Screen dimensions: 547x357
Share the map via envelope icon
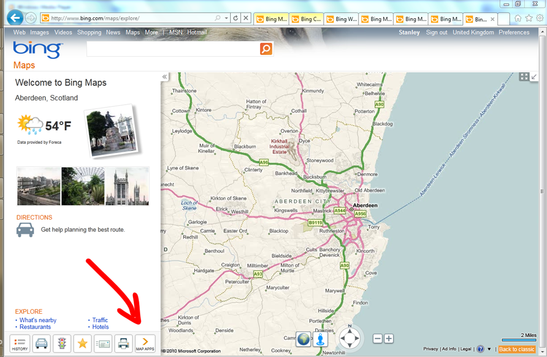pyautogui.click(x=103, y=343)
